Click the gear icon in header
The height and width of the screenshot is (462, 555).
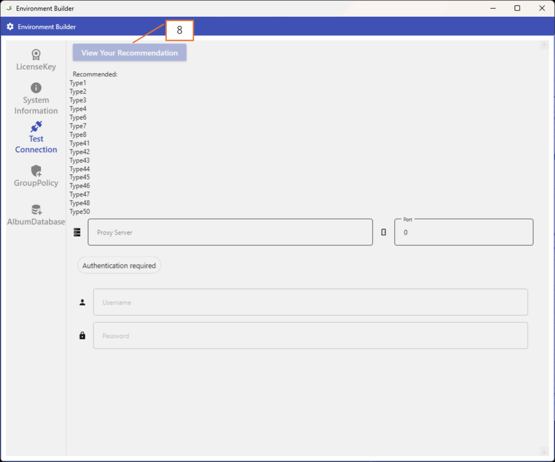[x=10, y=27]
